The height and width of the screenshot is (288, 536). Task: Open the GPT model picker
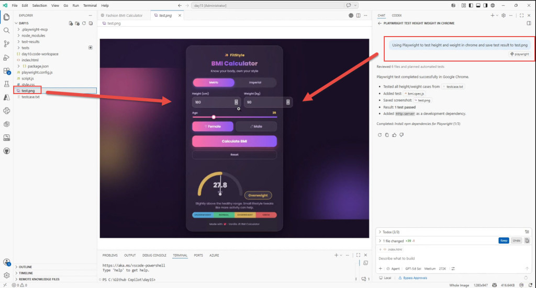[x=413, y=269]
